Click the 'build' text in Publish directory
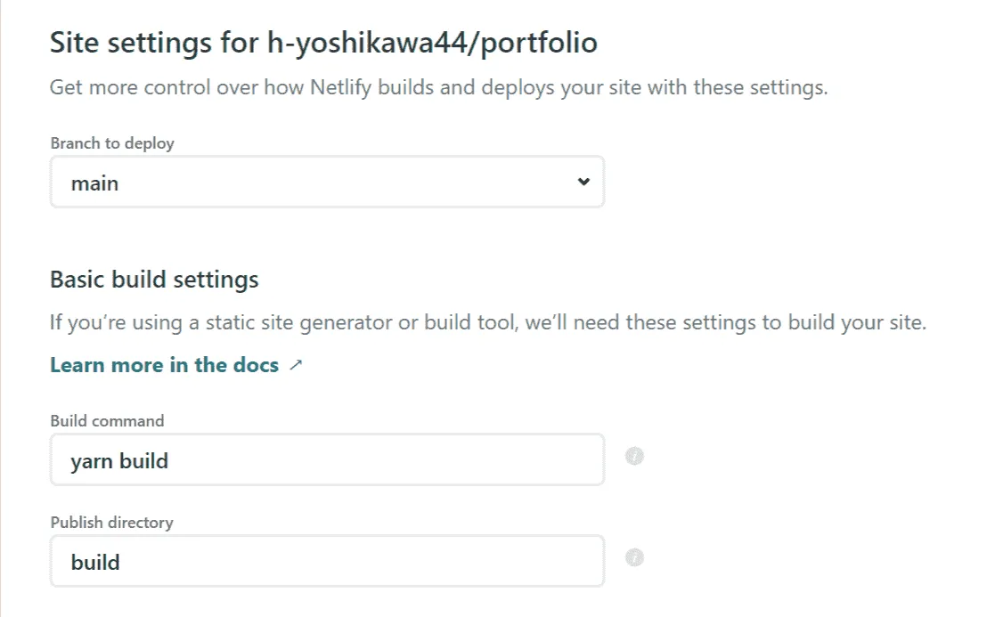The width and height of the screenshot is (1003, 617). 95,562
